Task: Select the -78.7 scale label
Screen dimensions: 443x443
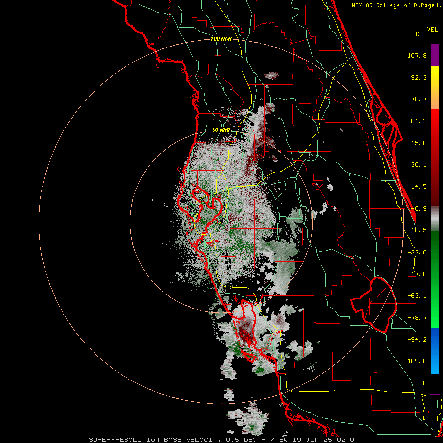Action: pyautogui.click(x=417, y=318)
